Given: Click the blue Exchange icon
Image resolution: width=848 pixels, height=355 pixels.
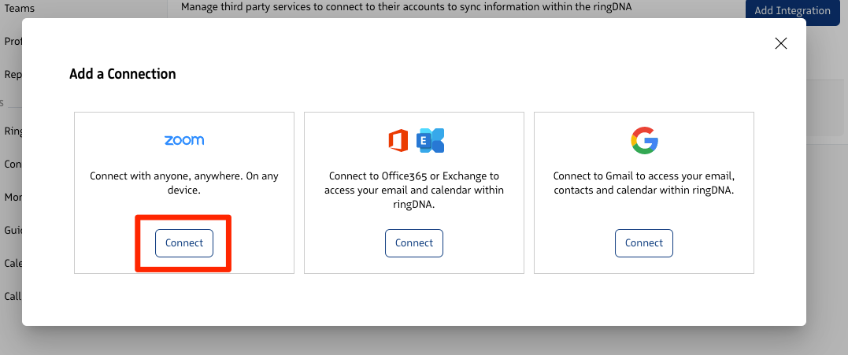Looking at the screenshot, I should (x=430, y=140).
